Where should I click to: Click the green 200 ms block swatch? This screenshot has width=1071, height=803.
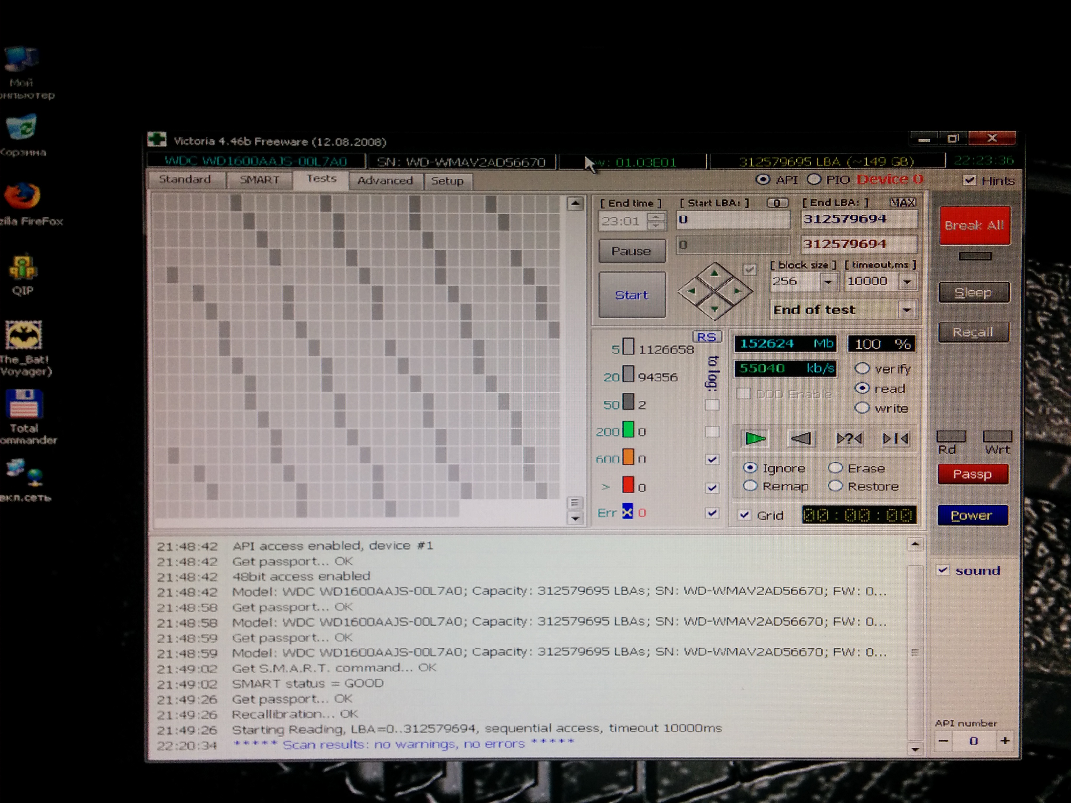(628, 430)
